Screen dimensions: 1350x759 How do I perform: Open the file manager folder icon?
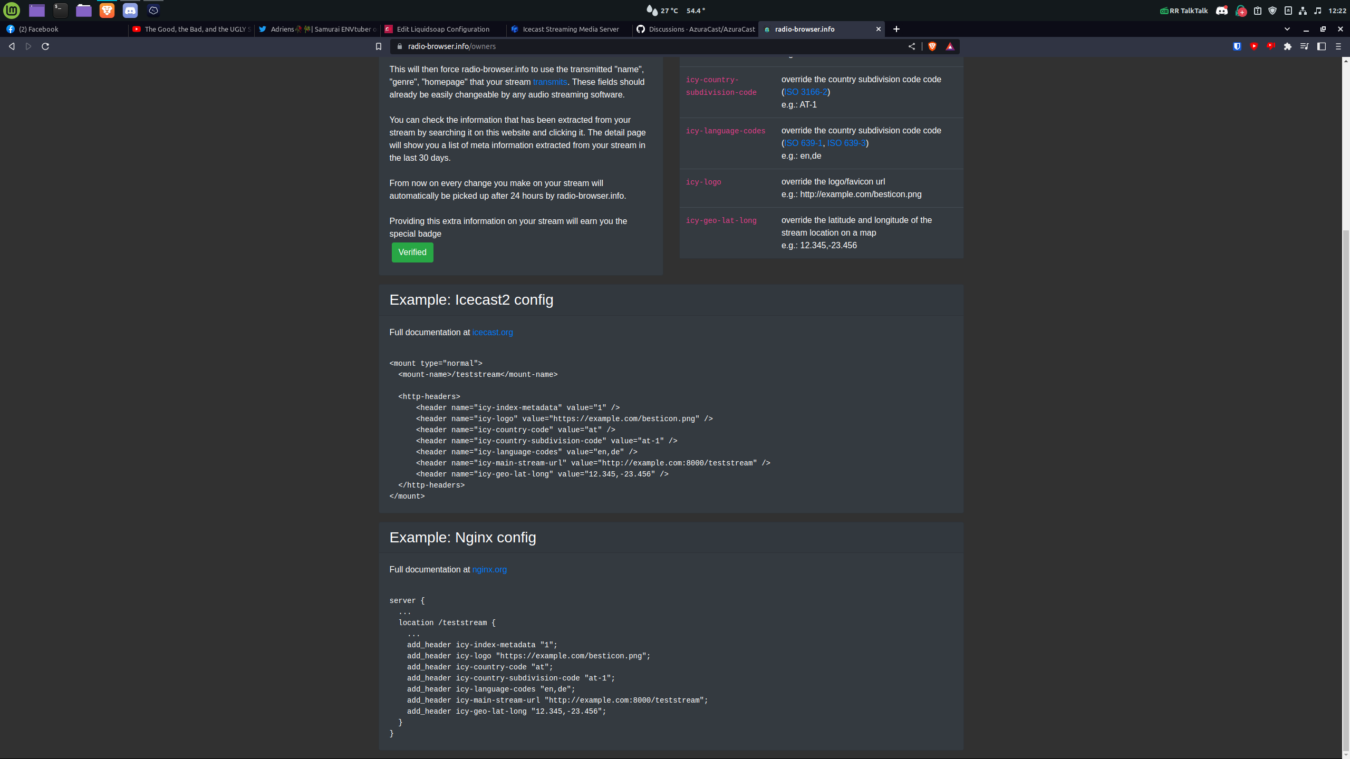[84, 11]
